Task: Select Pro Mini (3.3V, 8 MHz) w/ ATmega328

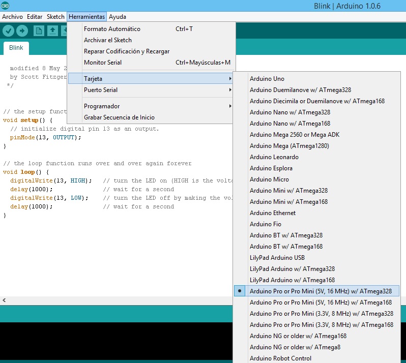Action: (x=316, y=314)
